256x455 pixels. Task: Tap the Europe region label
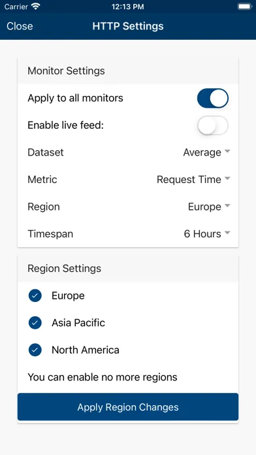68,295
